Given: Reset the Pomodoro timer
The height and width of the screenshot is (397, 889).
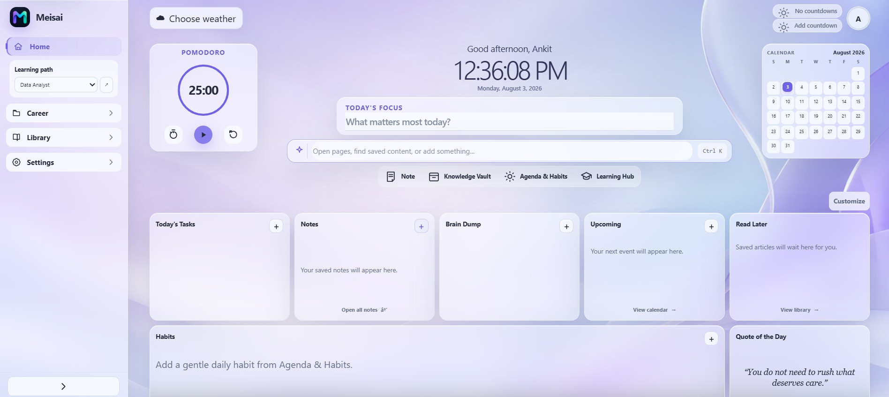Looking at the screenshot, I should click(233, 135).
